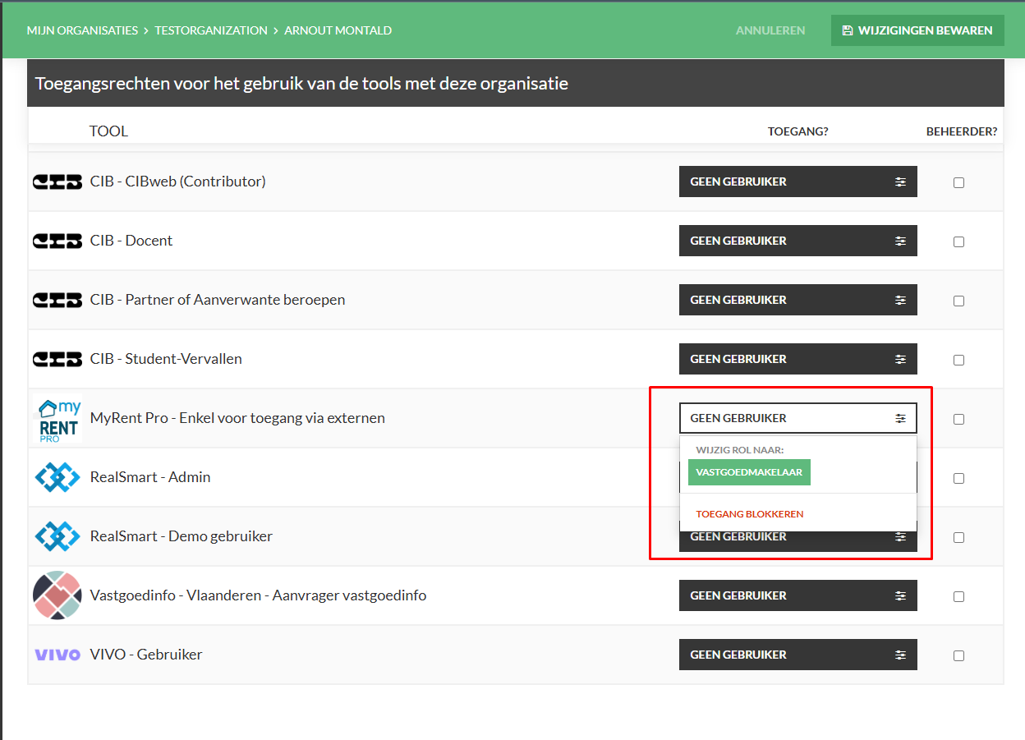The width and height of the screenshot is (1025, 740).
Task: Click the CIB logo next to CIB - Docent
Action: pos(57,241)
